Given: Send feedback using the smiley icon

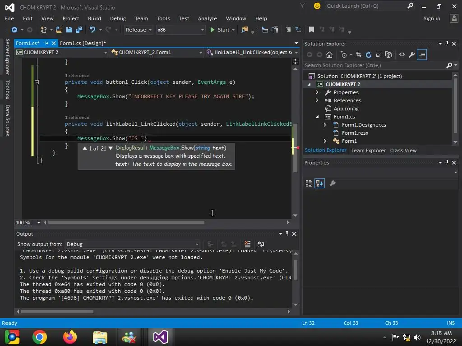Looking at the screenshot, I should point(317,6).
